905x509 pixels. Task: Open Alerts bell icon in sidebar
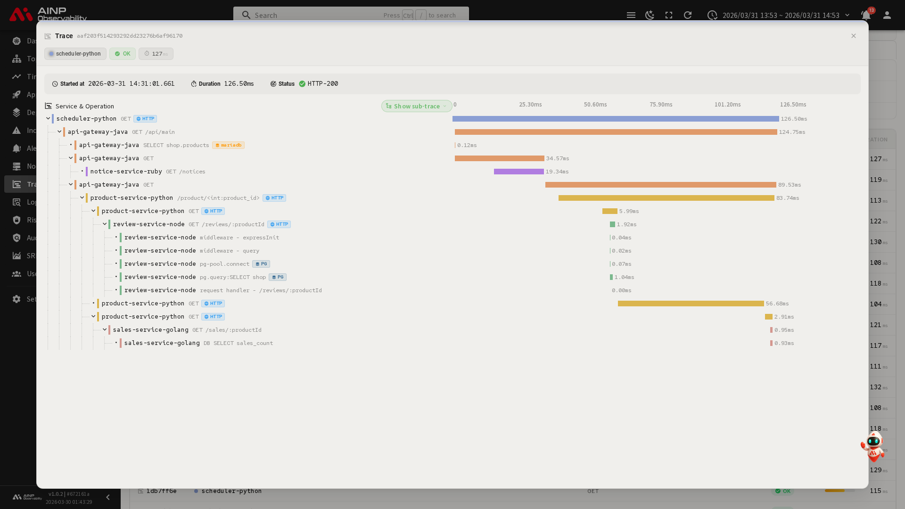[x=17, y=148]
